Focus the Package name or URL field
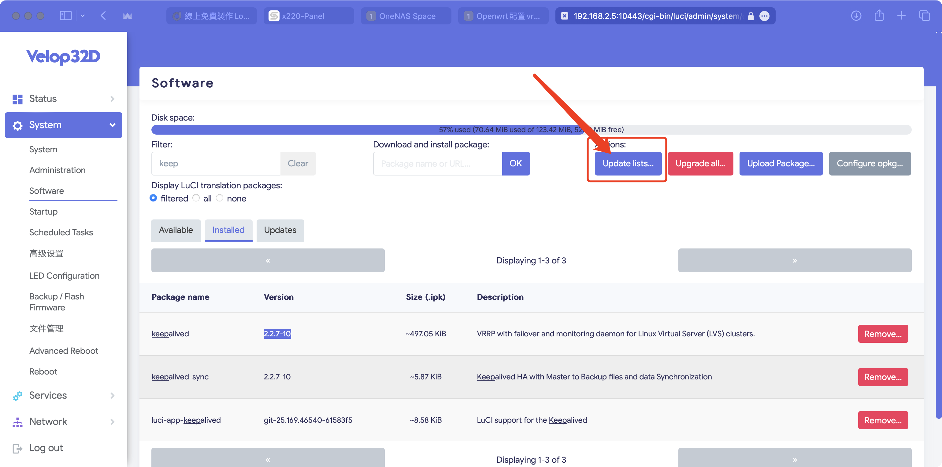This screenshot has width=942, height=467. [437, 164]
